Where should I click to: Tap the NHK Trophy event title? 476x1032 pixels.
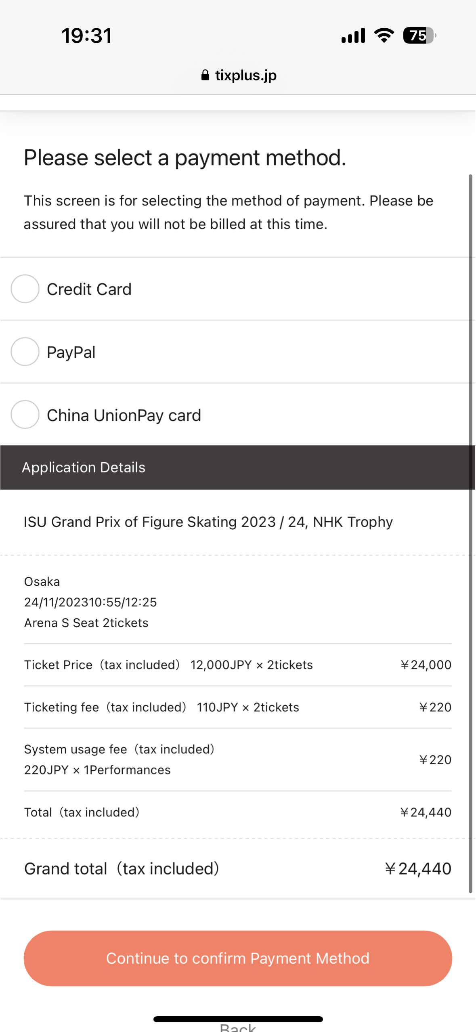click(x=208, y=522)
